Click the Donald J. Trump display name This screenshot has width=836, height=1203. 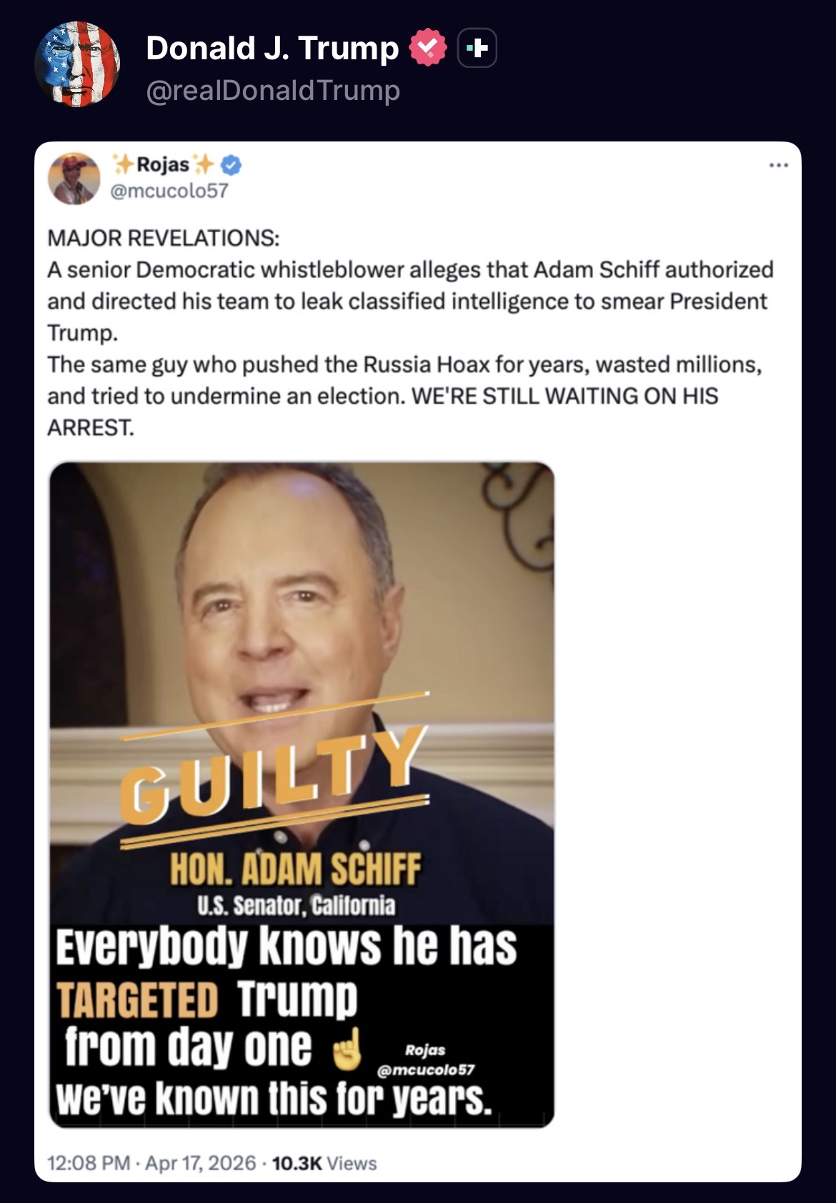tap(272, 48)
